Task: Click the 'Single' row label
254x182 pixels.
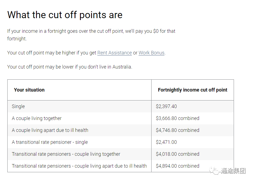Action: pos(18,106)
